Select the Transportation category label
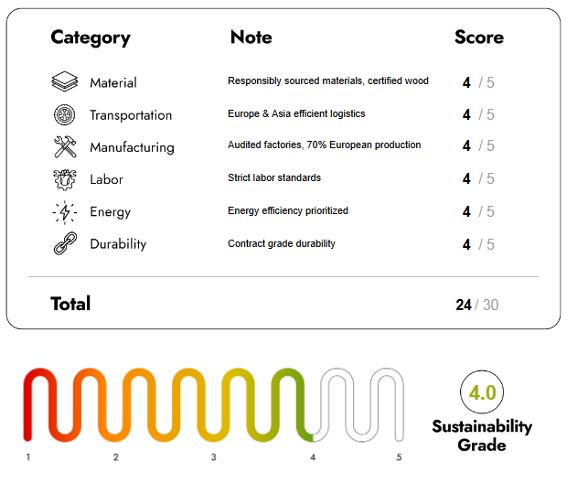Screen dimensions: 567x493 click(x=131, y=115)
